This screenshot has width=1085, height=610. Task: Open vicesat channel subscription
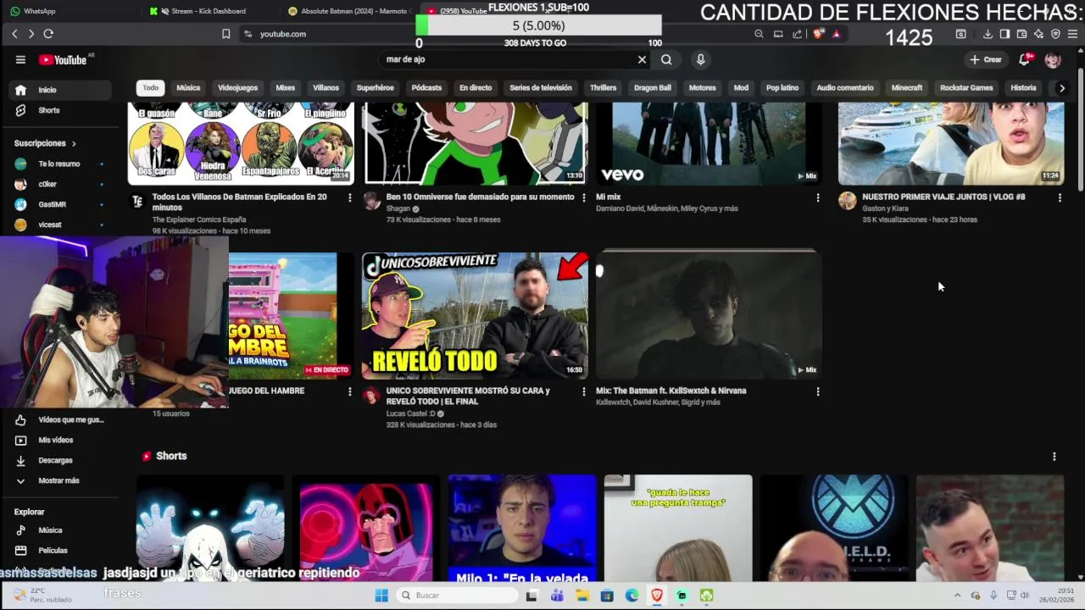click(60, 225)
